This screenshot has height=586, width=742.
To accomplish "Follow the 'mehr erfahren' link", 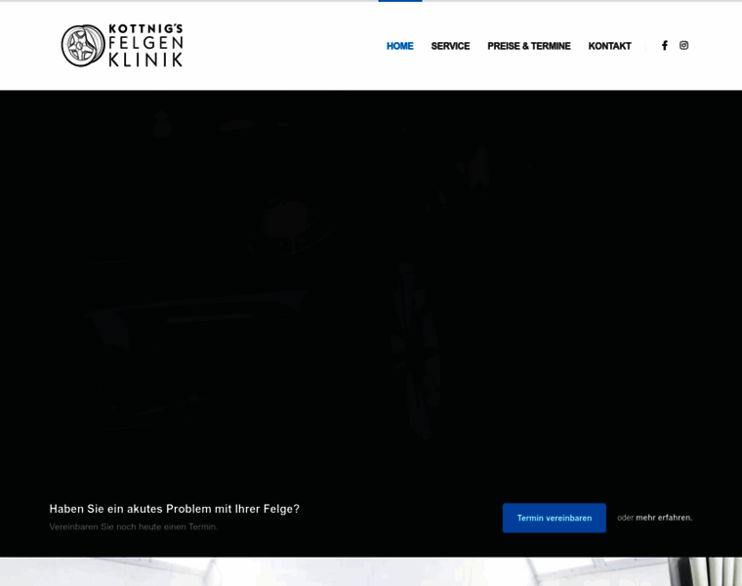I will (x=664, y=518).
